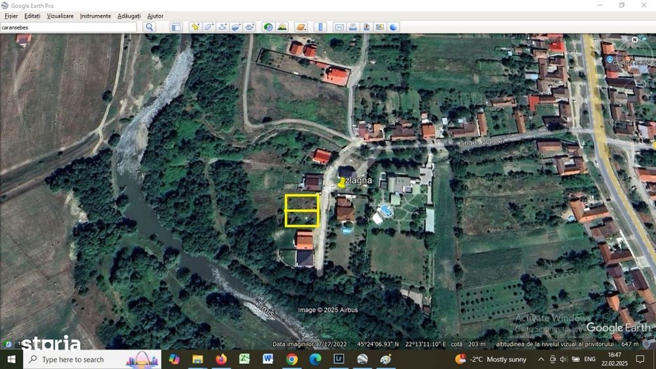Open the Editați menu

tap(32, 16)
